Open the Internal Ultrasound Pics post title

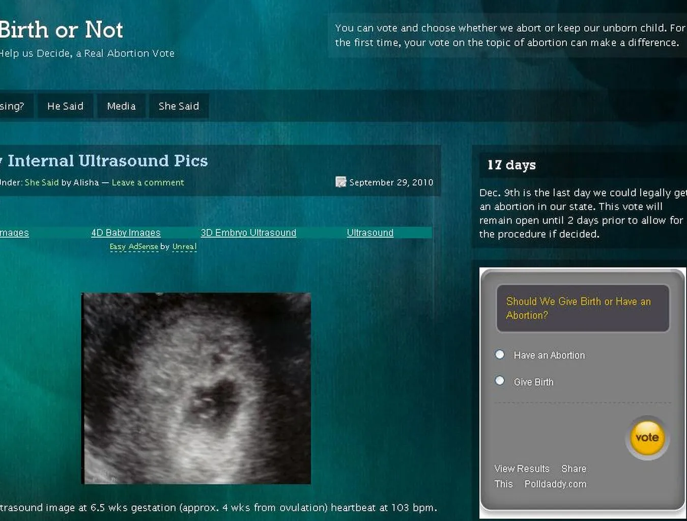[x=107, y=161]
